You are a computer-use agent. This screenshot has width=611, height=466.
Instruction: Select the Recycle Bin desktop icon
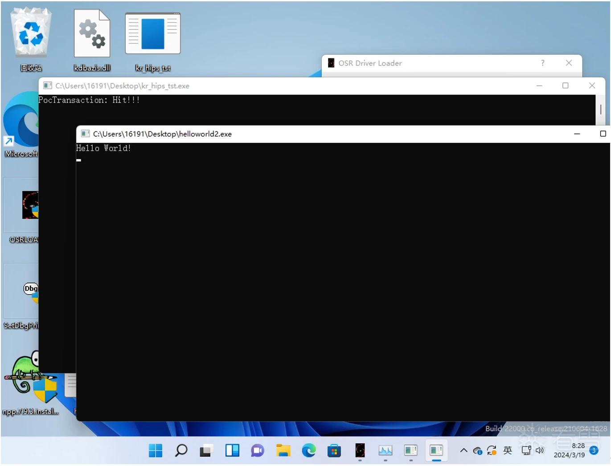coord(31,40)
